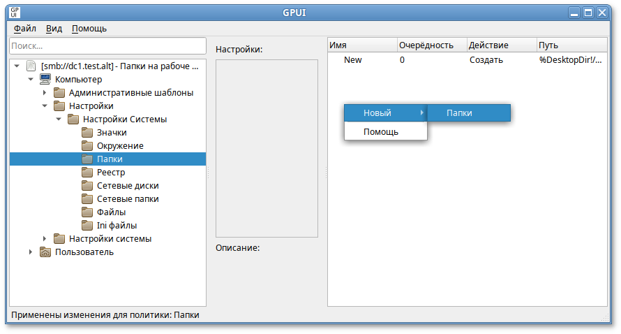This screenshot has width=621, height=334.
Task: Expand the Административные шаблоны node
Action: click(x=45, y=93)
